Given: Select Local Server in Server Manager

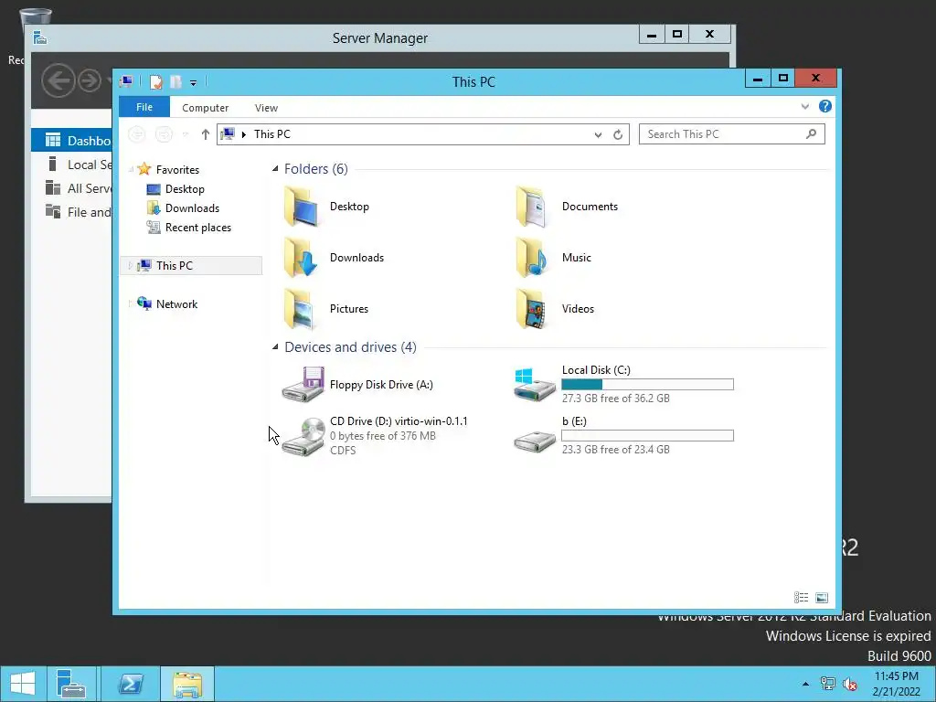Looking at the screenshot, I should (x=71, y=165).
